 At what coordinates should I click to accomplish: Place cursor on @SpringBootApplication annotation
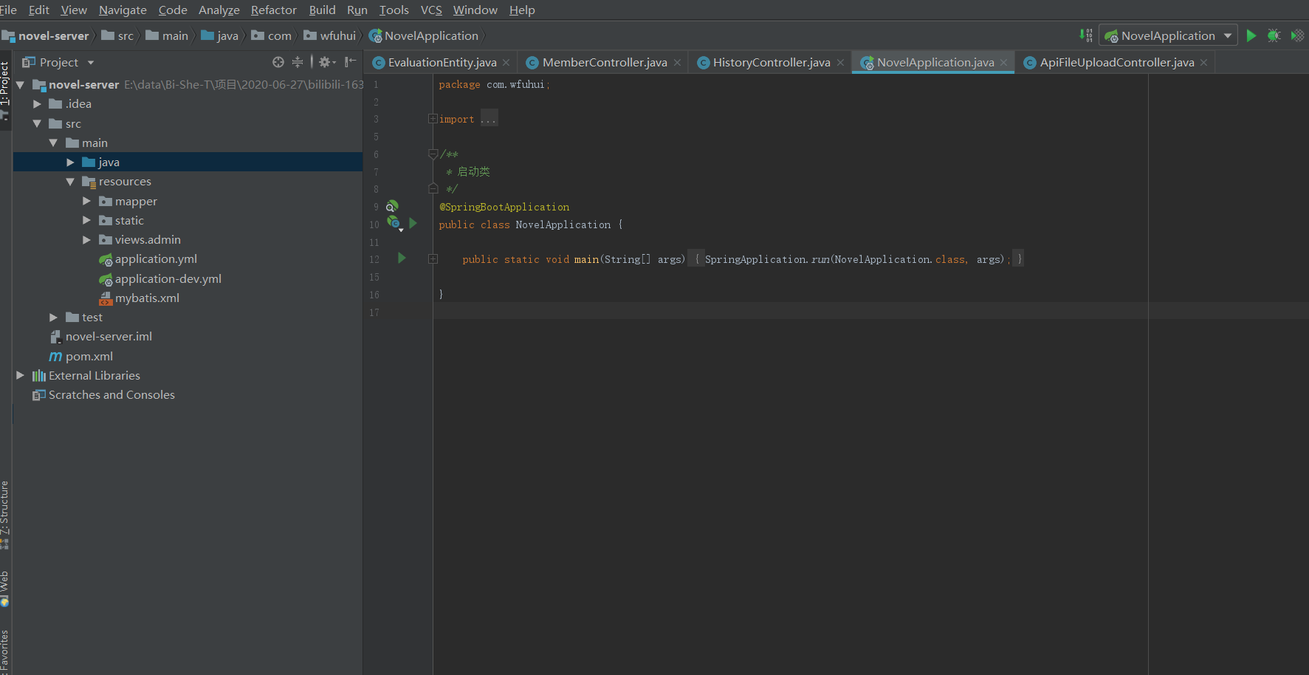click(x=504, y=207)
